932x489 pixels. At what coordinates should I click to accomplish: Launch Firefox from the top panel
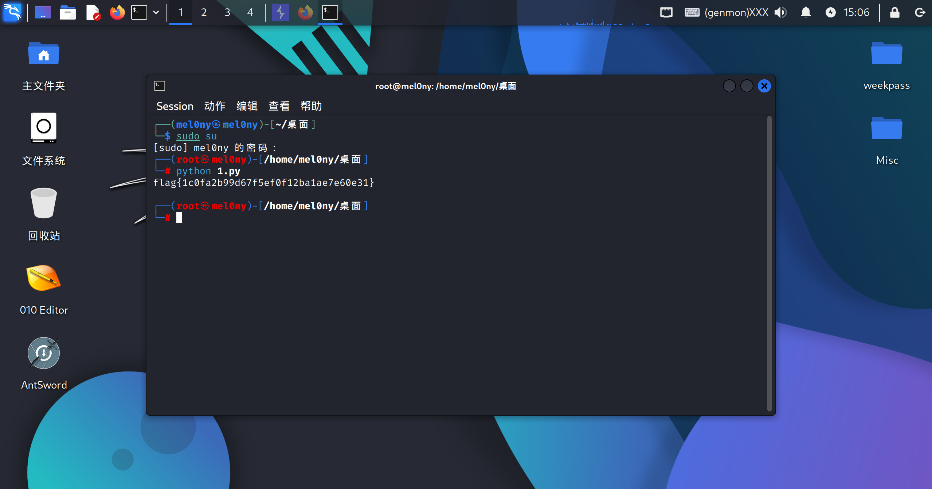click(x=117, y=12)
